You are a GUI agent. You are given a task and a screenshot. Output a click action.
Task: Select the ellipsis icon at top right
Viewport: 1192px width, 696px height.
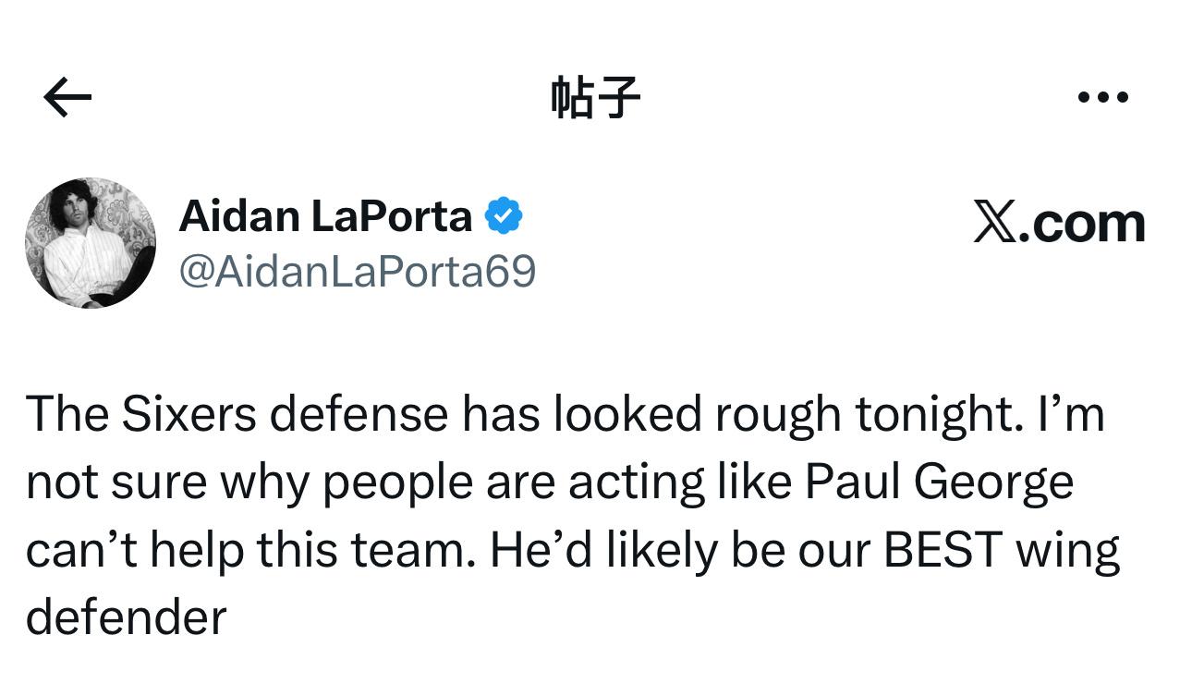pyautogui.click(x=1105, y=95)
